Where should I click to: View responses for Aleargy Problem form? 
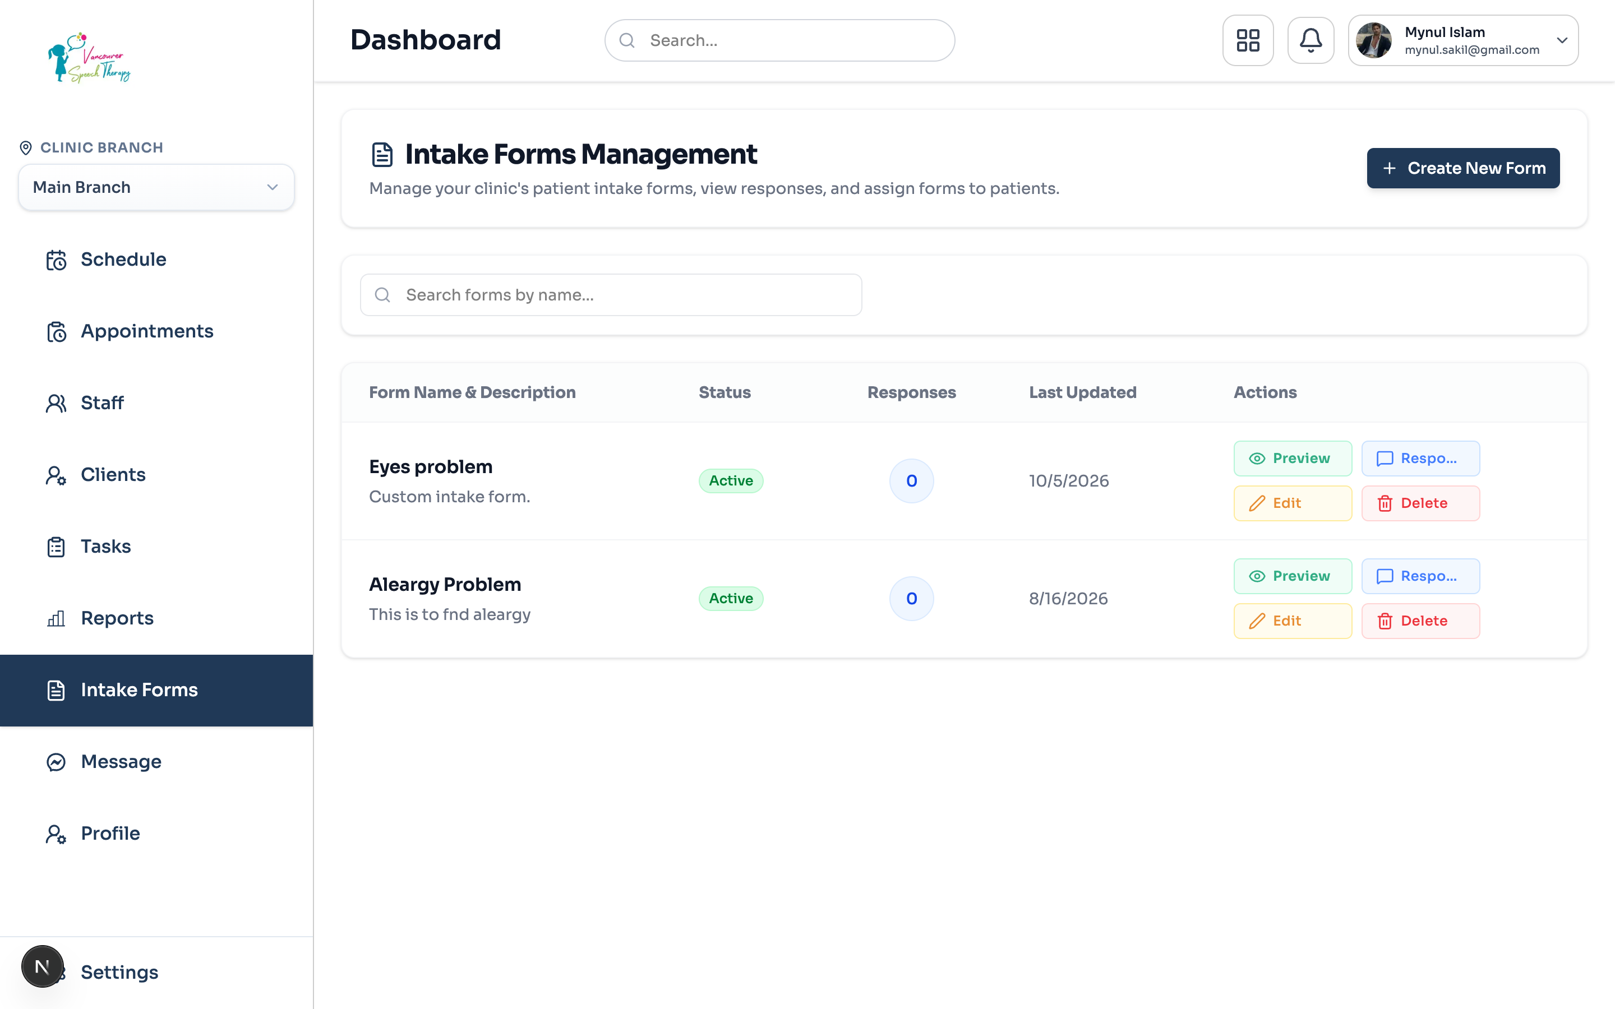point(1420,576)
